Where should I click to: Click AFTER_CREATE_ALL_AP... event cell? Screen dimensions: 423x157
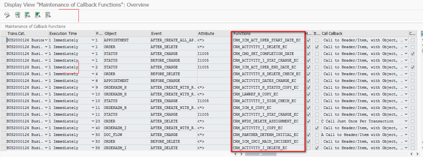click(174, 40)
